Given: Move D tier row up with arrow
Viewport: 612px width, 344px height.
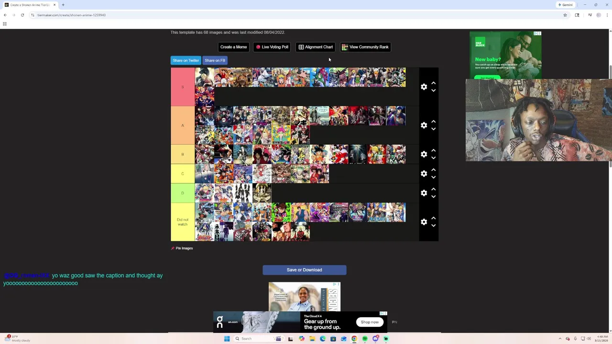Looking at the screenshot, I should pyautogui.click(x=434, y=189).
